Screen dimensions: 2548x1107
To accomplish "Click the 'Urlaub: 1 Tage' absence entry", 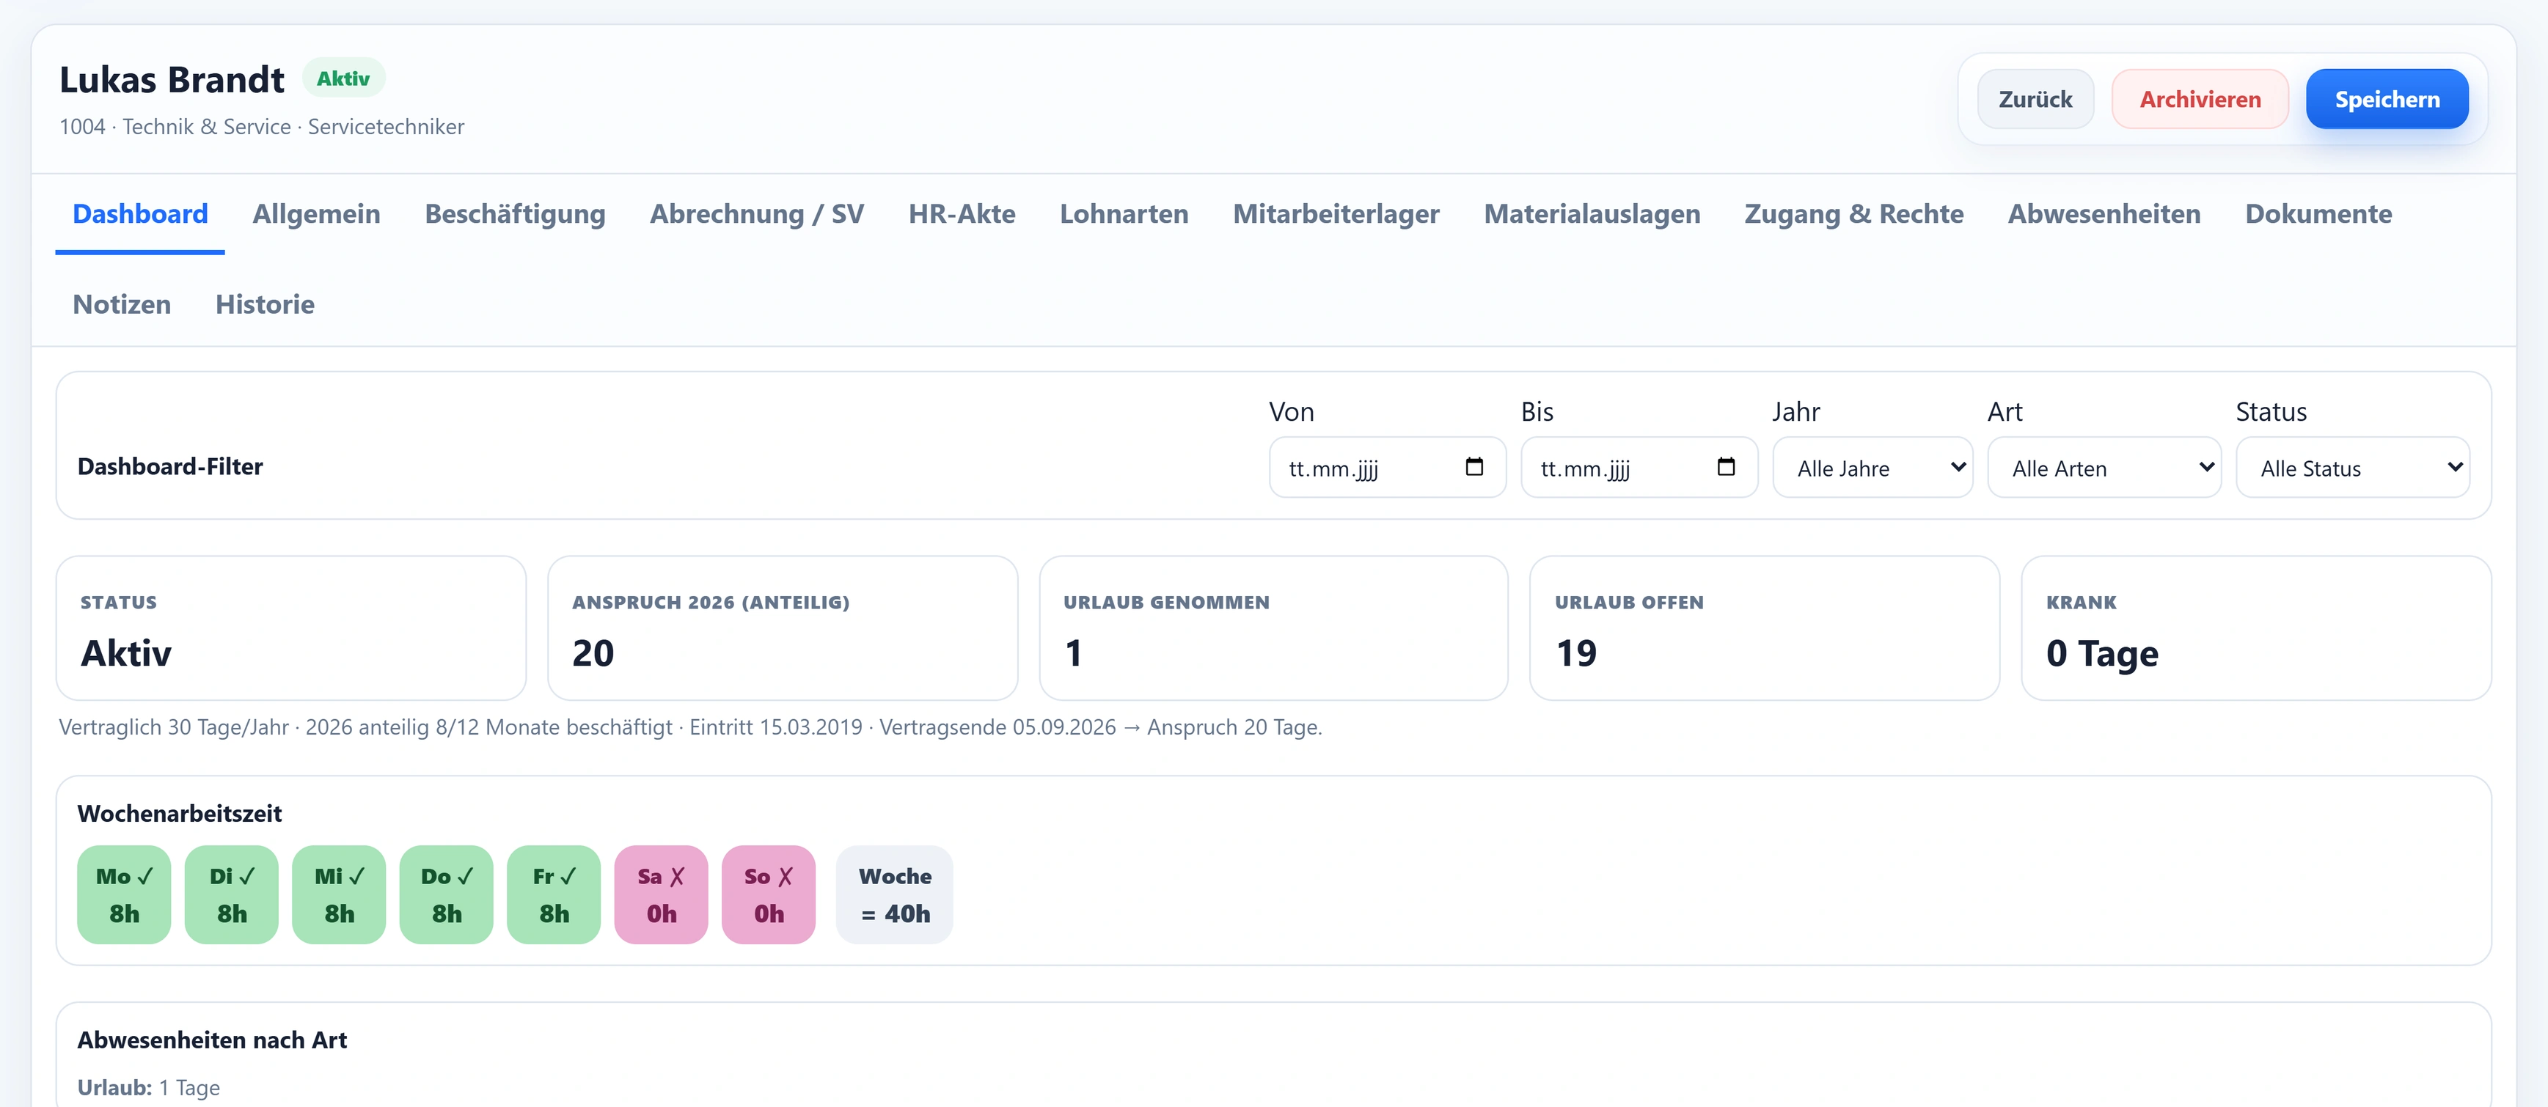I will [x=148, y=1087].
